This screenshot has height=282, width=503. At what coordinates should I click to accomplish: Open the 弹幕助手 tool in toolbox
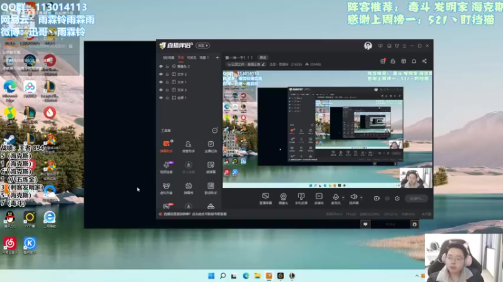coord(166,146)
